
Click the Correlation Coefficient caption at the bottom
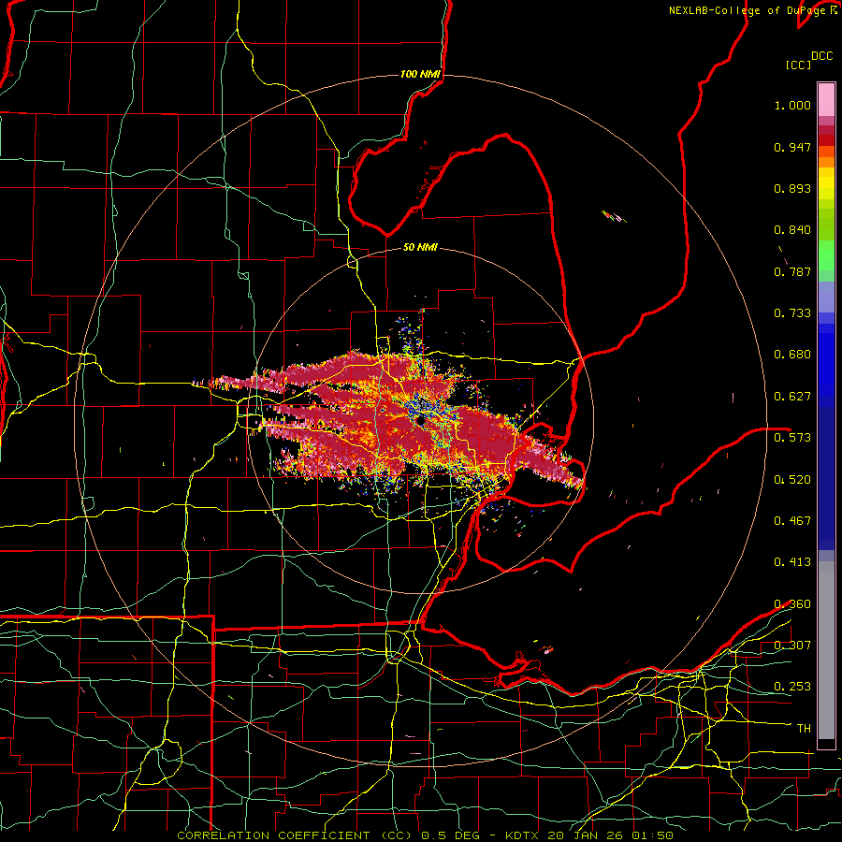[425, 835]
